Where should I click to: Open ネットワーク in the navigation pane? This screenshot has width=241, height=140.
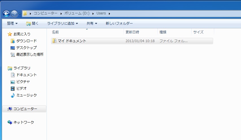(x=23, y=122)
